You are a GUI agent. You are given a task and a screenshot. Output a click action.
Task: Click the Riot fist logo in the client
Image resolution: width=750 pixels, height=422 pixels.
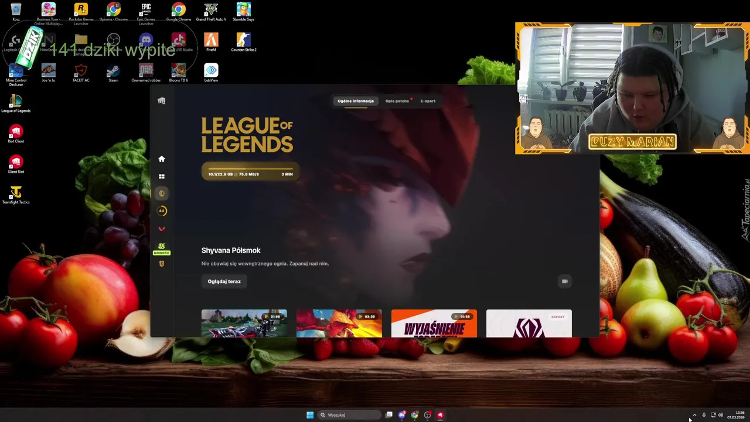[x=162, y=101]
